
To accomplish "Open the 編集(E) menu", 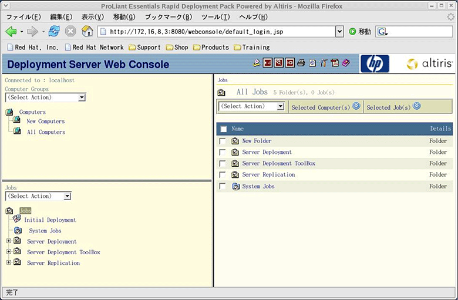I will tap(61, 17).
